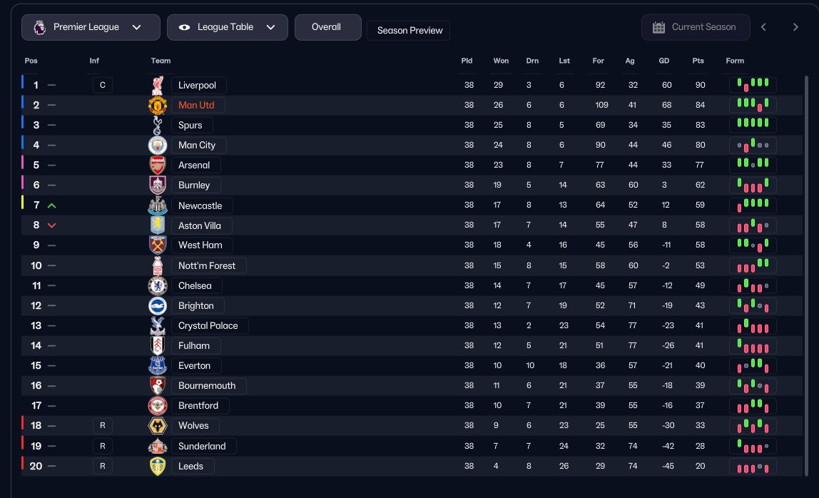Click the Liverpool club crest icon
This screenshot has width=819, height=498.
[157, 86]
